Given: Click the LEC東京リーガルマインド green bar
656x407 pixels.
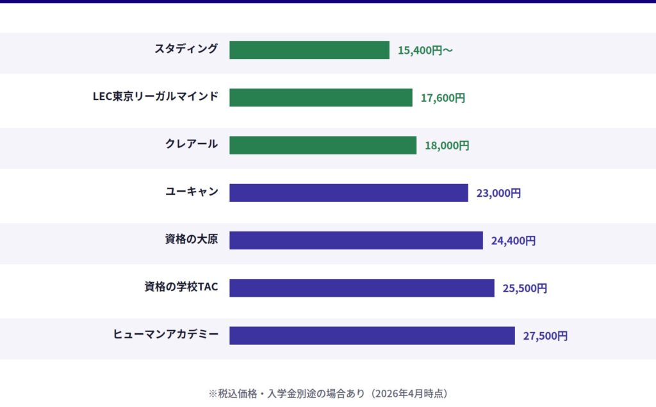Looking at the screenshot, I should pyautogui.click(x=321, y=97).
